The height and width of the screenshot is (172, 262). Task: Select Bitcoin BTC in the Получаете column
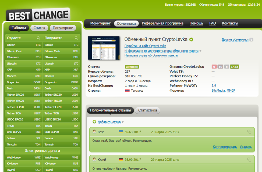tap(61, 45)
